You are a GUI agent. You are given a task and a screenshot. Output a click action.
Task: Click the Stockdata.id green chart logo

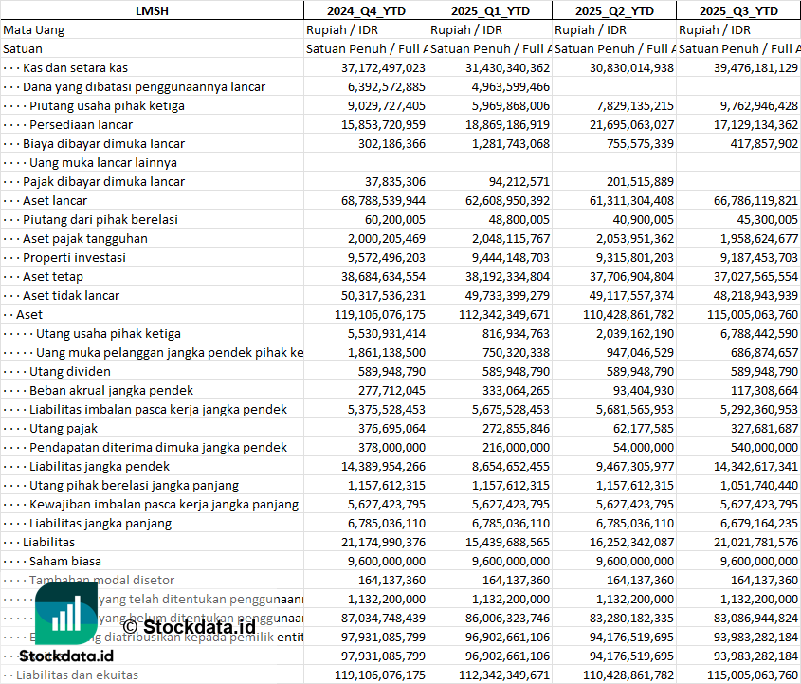click(x=66, y=612)
